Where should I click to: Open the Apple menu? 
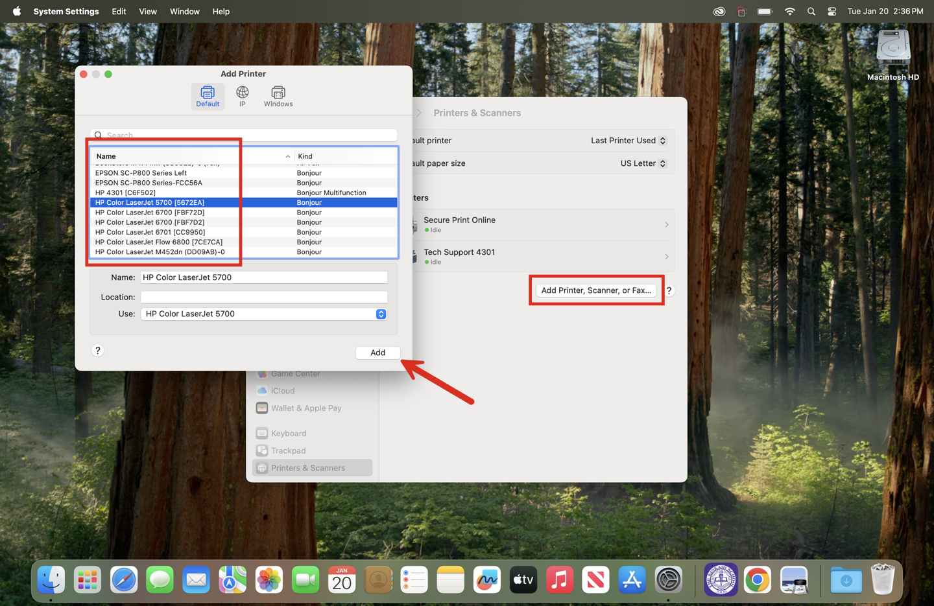tap(17, 11)
